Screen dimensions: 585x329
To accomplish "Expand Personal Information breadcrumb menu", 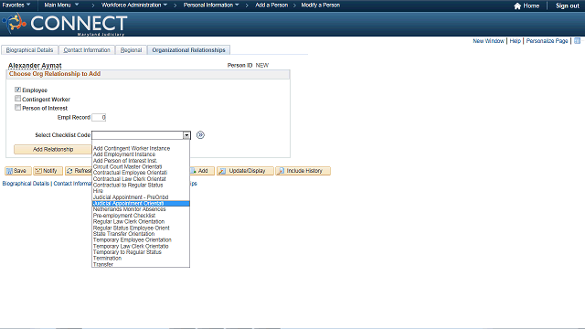I will (211, 5).
